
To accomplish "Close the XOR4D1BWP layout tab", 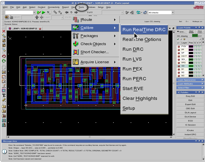I will coord(40,29).
